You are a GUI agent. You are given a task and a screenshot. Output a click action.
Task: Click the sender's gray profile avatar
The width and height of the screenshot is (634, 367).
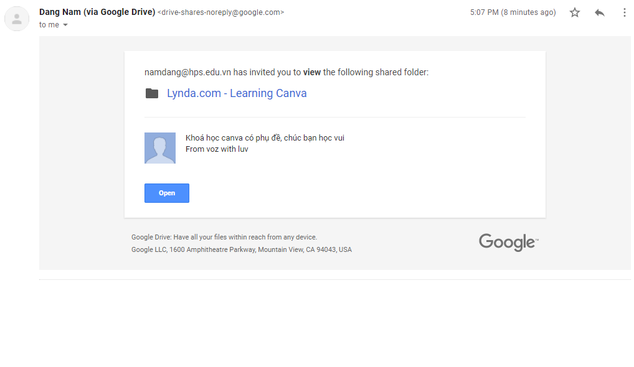pos(17,19)
